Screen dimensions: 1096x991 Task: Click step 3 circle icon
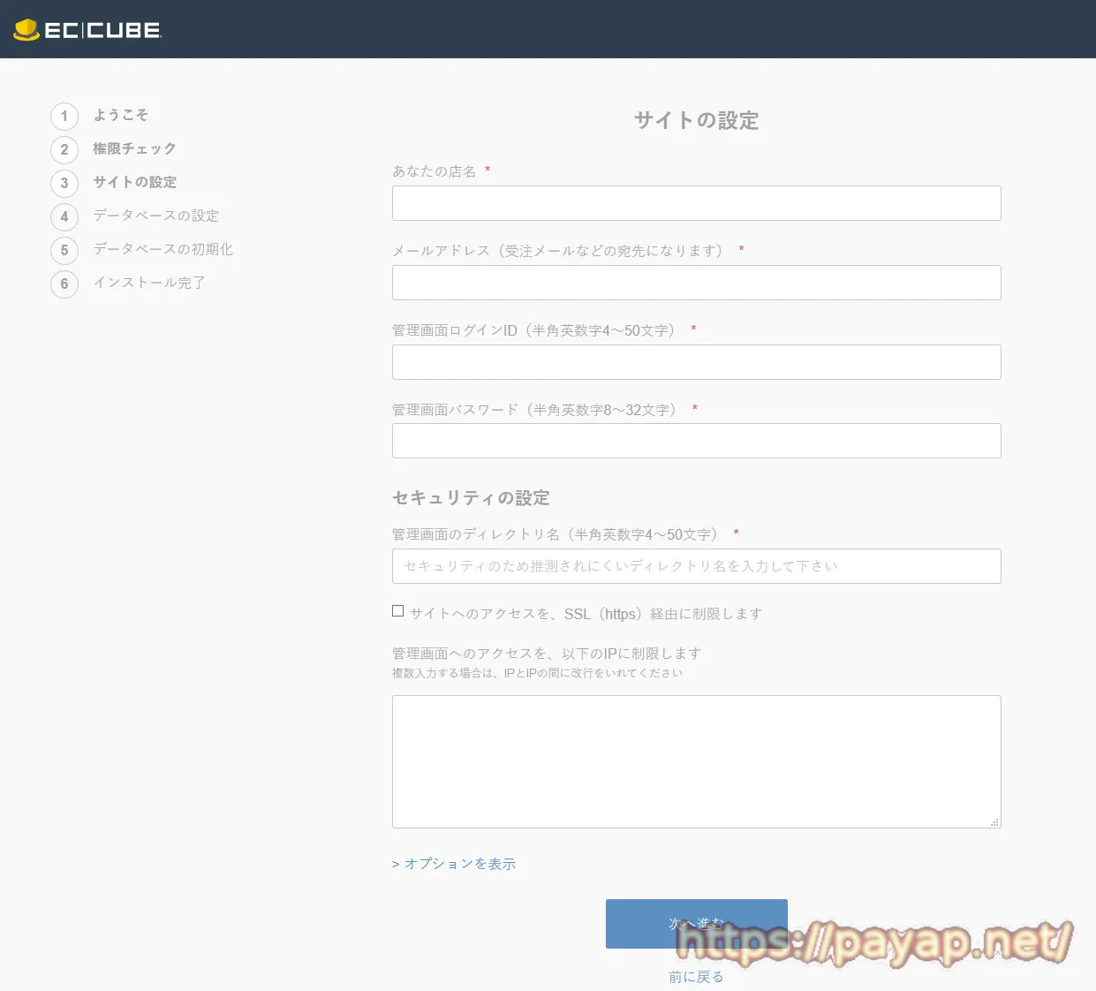[64, 184]
